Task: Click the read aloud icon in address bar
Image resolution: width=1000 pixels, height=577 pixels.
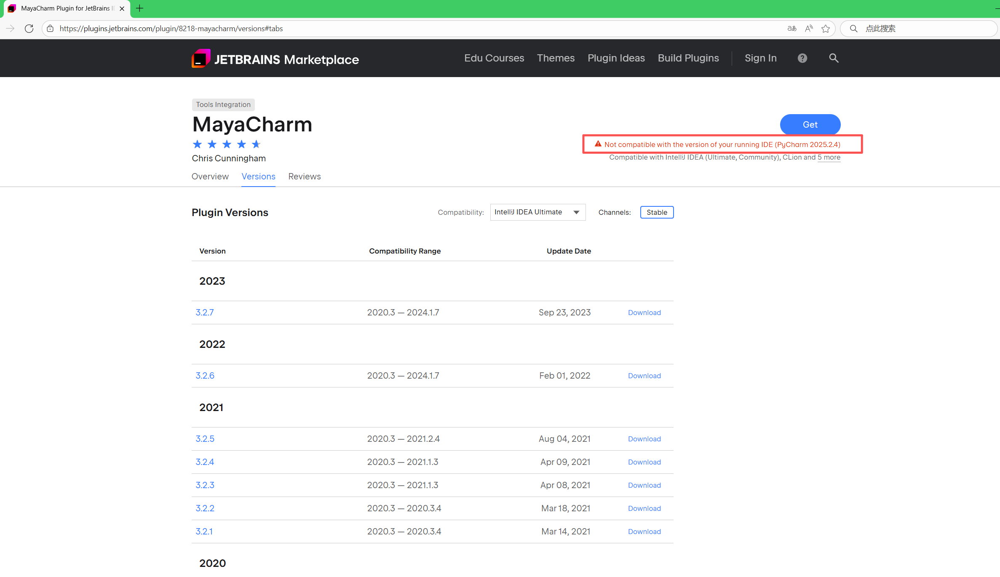Action: [x=809, y=29]
